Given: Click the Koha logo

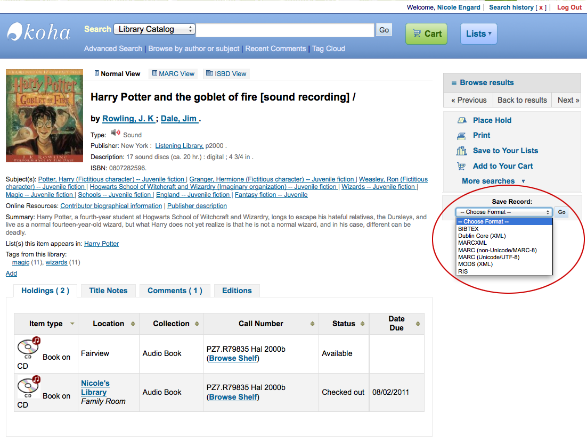Looking at the screenshot, I should tap(38, 32).
